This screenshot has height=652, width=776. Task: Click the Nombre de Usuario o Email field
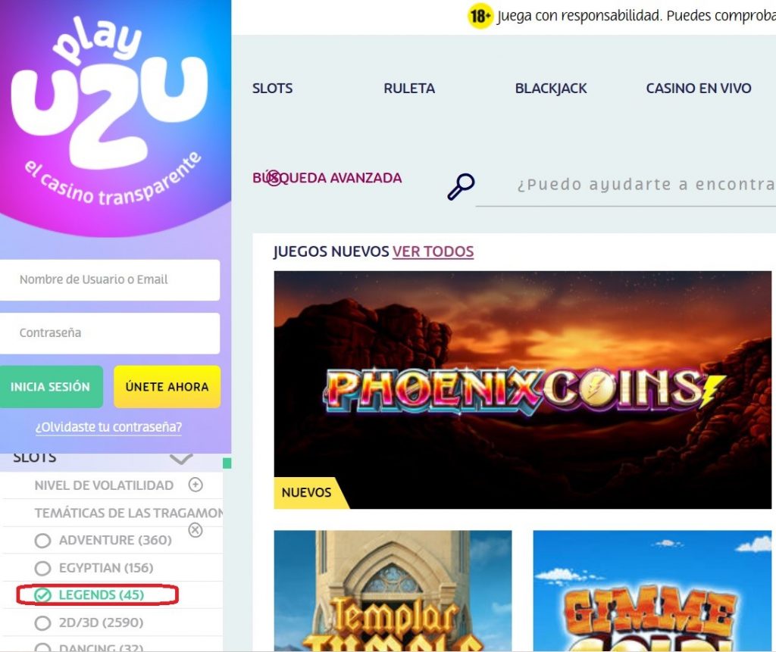[x=109, y=280]
